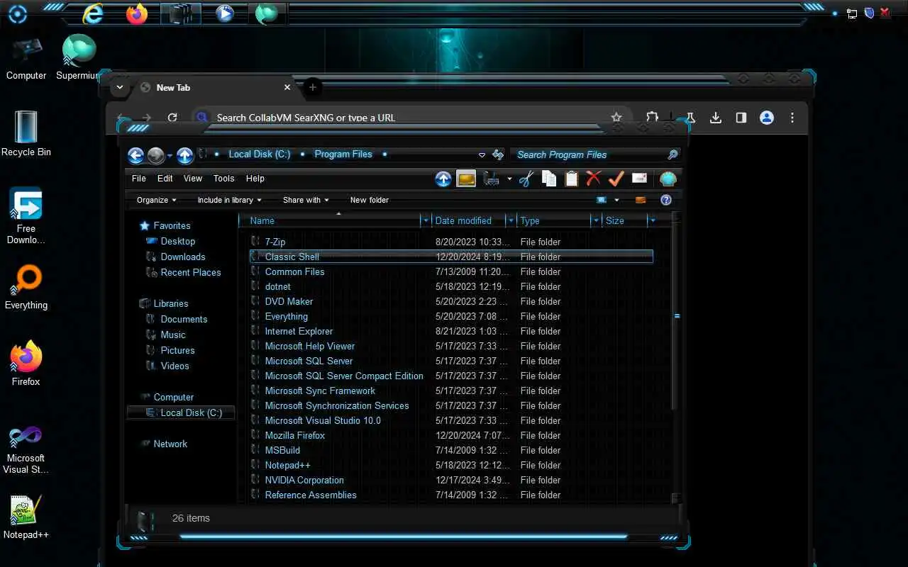Open Classic Shell settings shell icon

[668, 179]
